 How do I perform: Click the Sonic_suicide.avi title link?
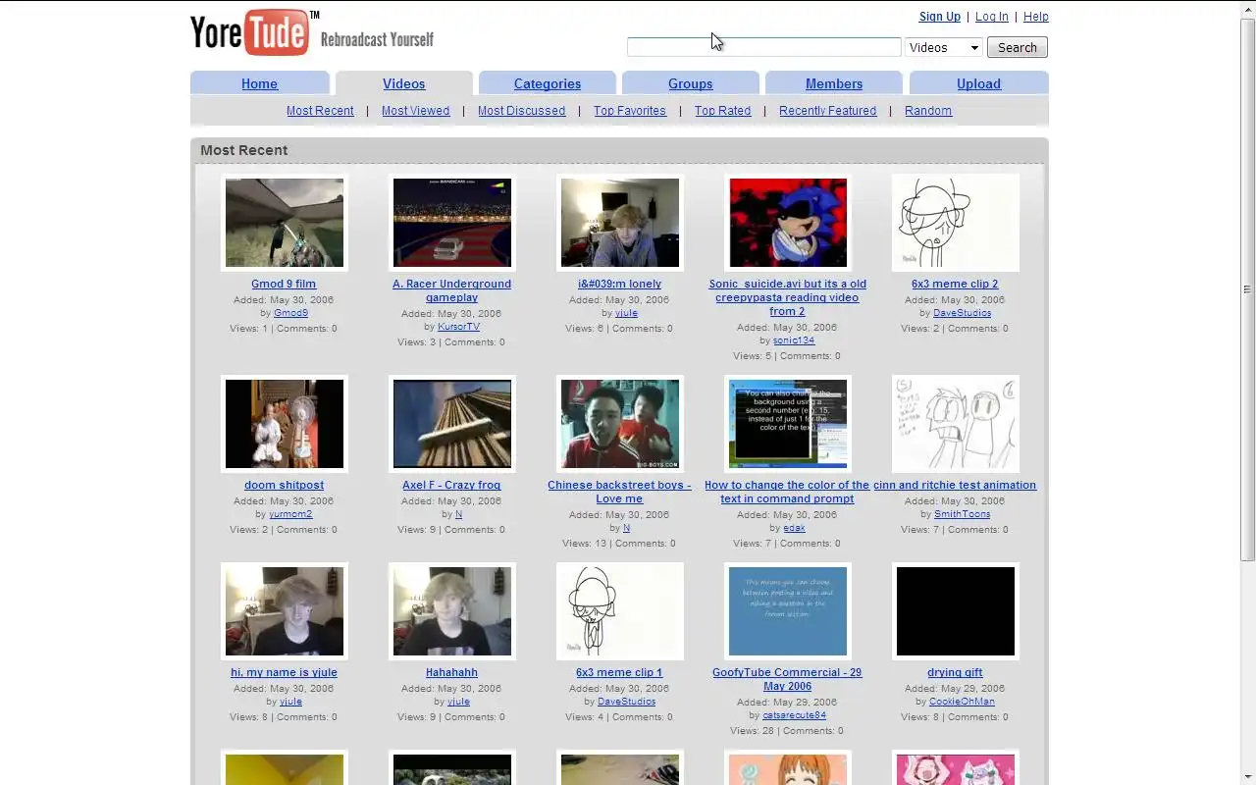pos(788,297)
